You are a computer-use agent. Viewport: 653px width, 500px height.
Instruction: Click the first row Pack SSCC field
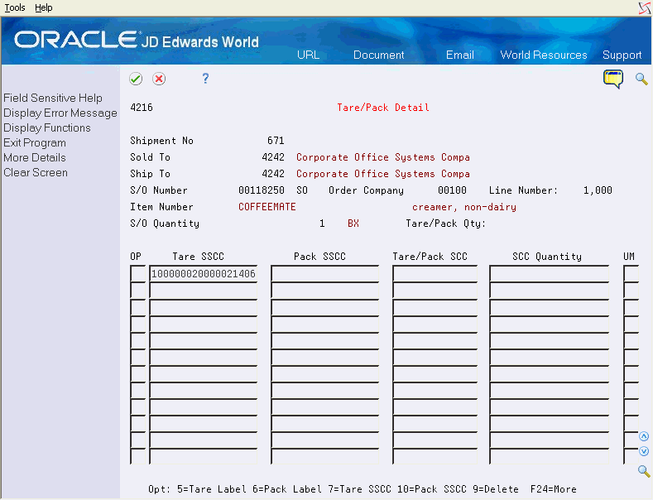(324, 274)
